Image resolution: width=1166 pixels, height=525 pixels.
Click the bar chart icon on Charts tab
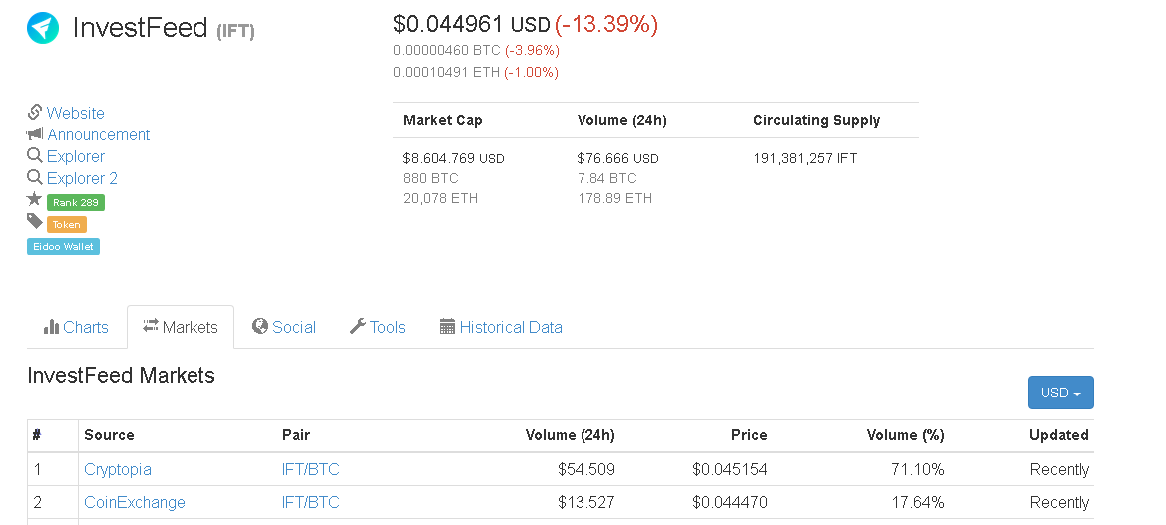[x=51, y=327]
